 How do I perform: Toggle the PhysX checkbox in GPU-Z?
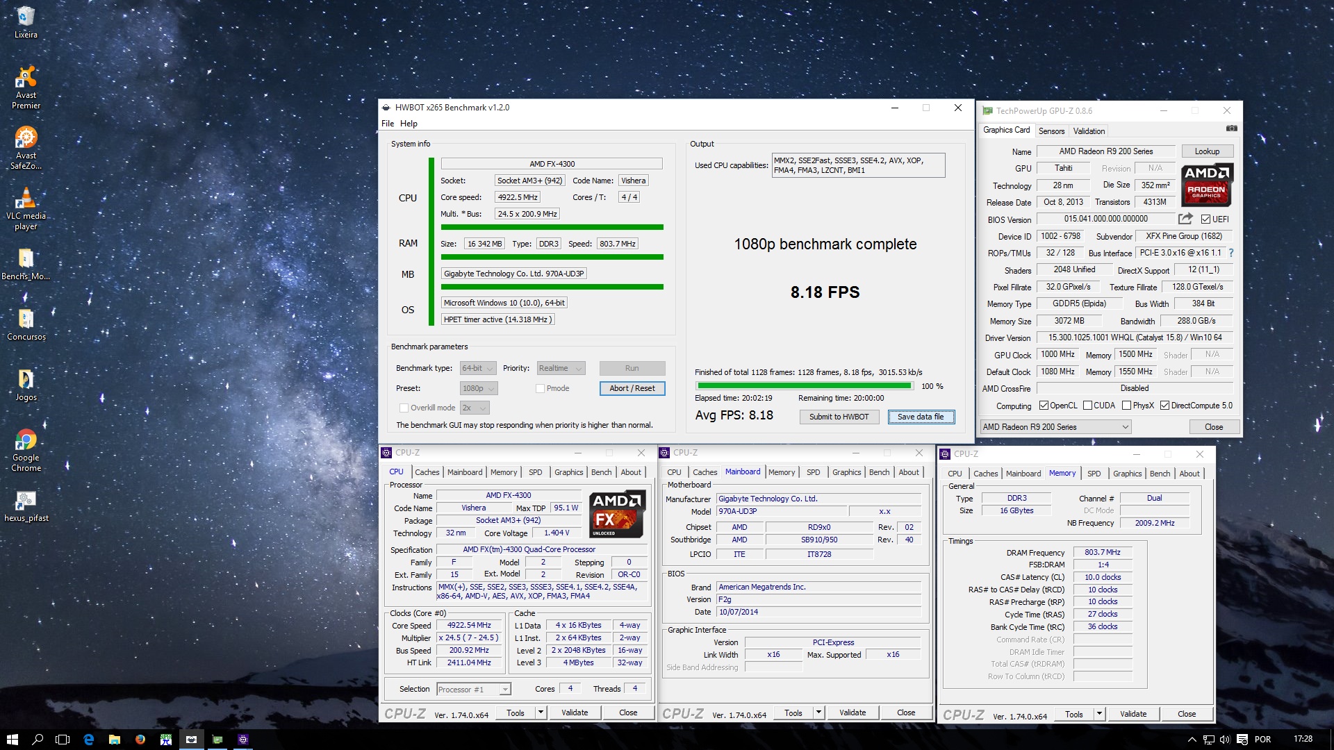tap(1126, 406)
